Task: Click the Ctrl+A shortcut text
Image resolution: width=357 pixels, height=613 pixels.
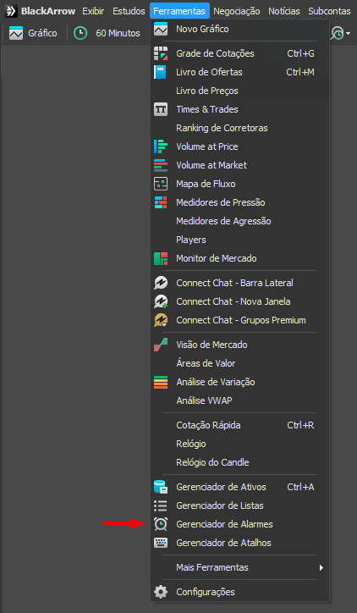Action: [x=300, y=487]
